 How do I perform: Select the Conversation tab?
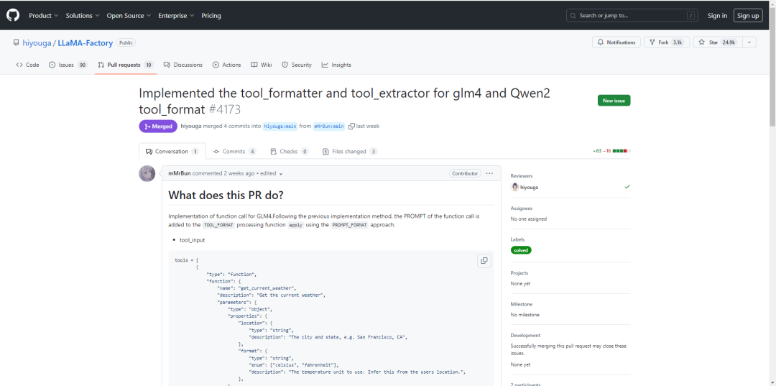click(x=172, y=152)
